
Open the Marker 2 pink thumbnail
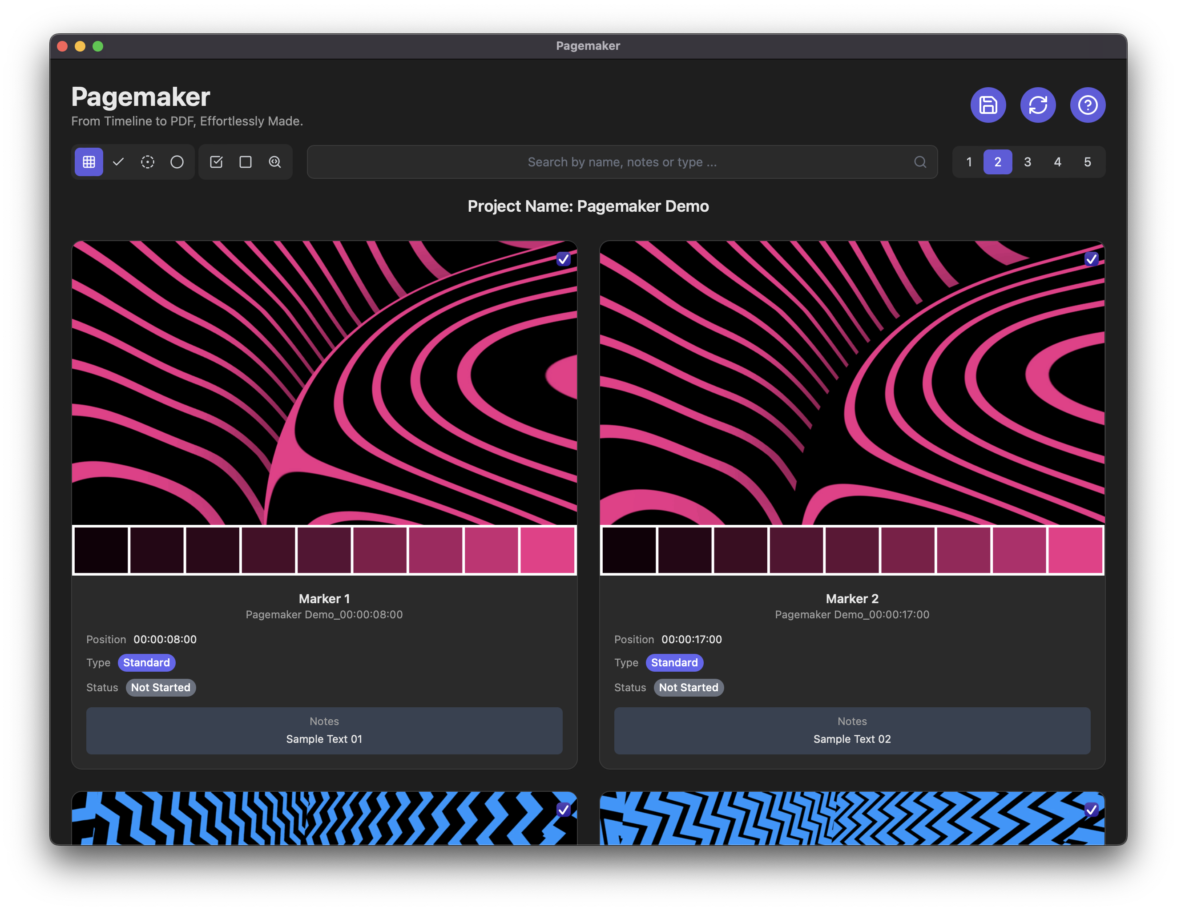(x=852, y=383)
